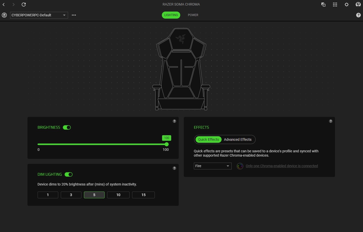Image resolution: width=363 pixels, height=232 pixels.
Task: Choose 15 minutes dim inactivity
Action: pos(143,195)
